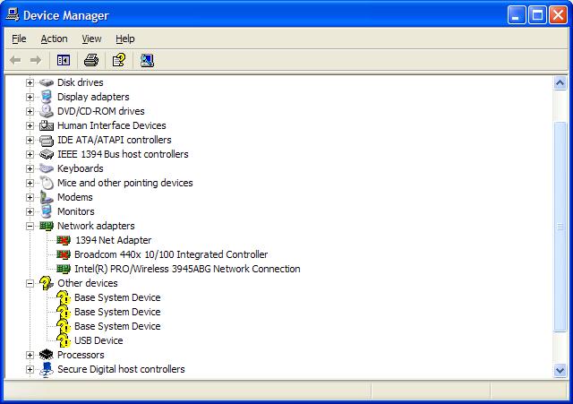
Task: Click the Forward arrow toolbar button
Action: coord(36,60)
